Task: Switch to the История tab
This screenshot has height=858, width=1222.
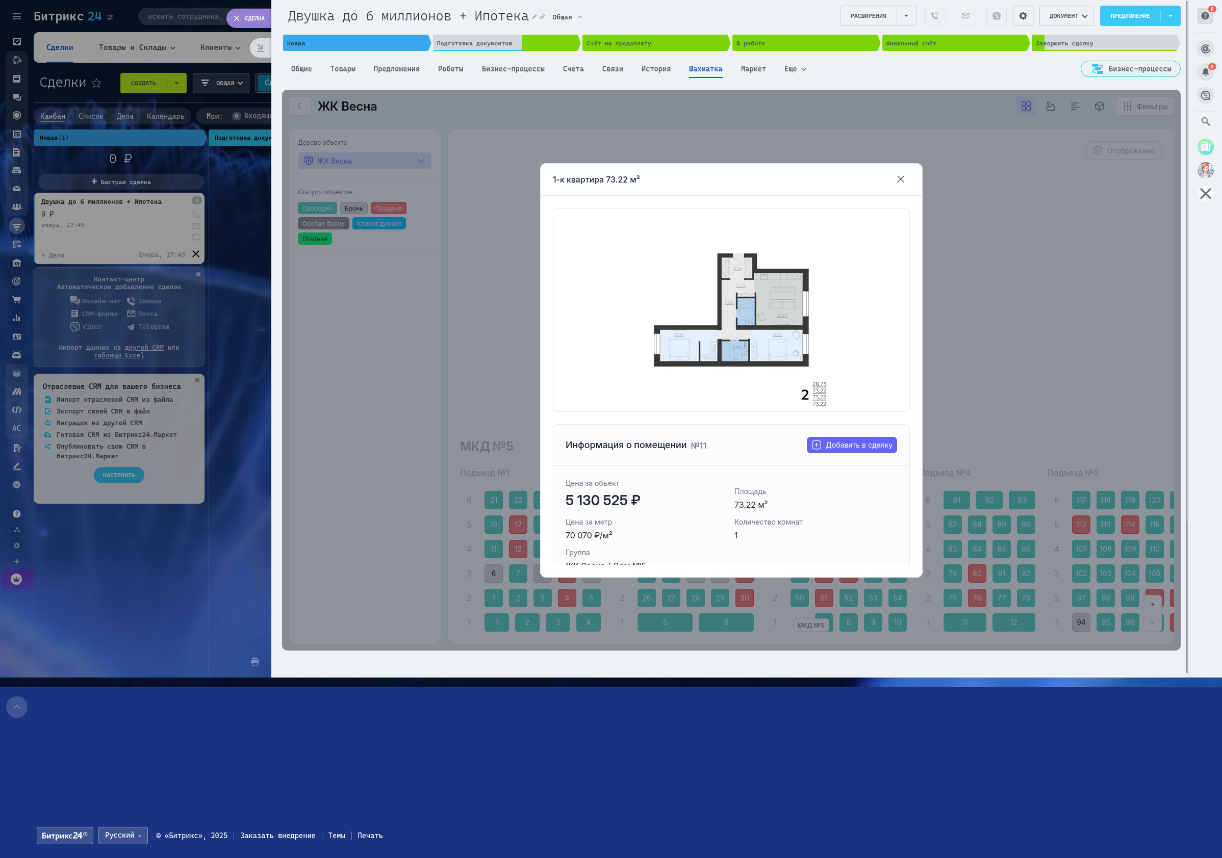Action: [655, 69]
